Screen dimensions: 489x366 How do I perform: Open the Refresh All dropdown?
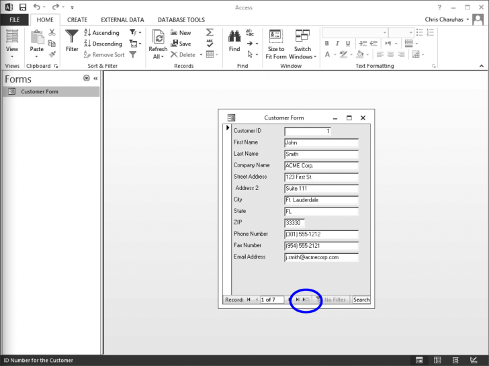pyautogui.click(x=158, y=56)
